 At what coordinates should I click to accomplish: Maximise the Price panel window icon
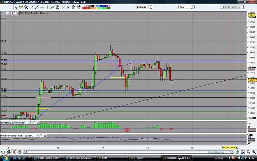[14, 13]
